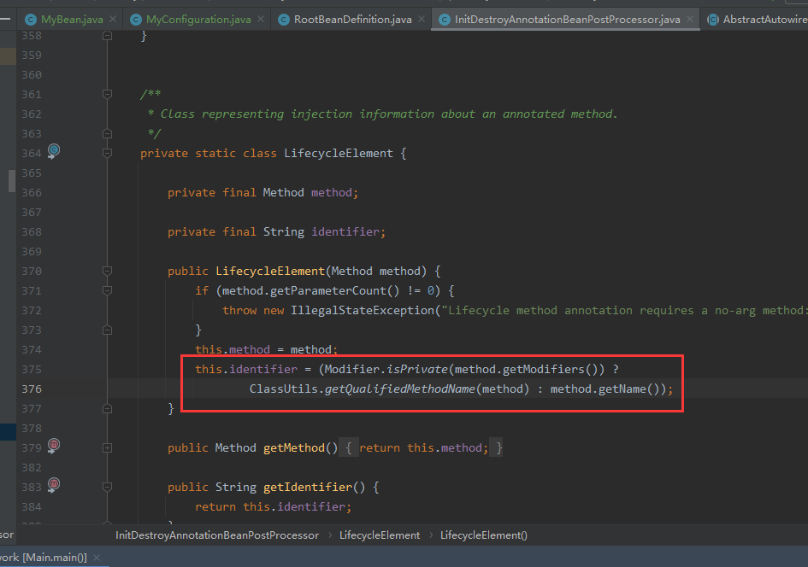The image size is (808, 567).
Task: Close the MyBean.java tab
Action: point(113,19)
